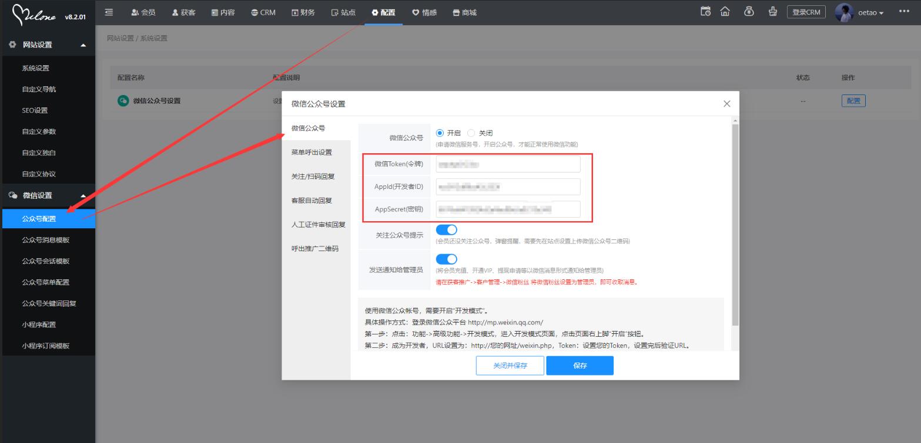Click the 登录CRM button
The width and height of the screenshot is (921, 443).
(806, 12)
